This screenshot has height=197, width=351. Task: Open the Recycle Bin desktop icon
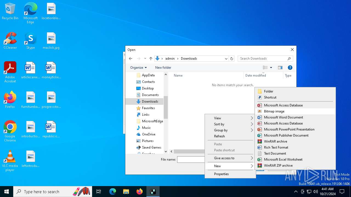pyautogui.click(x=10, y=11)
